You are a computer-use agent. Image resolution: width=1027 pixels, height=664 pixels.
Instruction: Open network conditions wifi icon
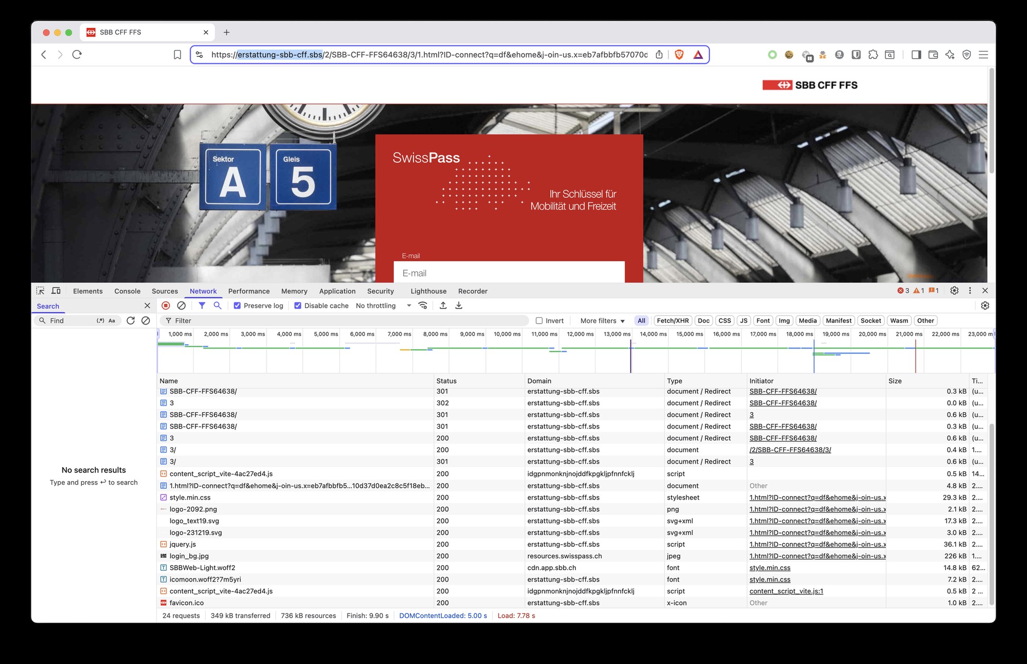click(423, 305)
